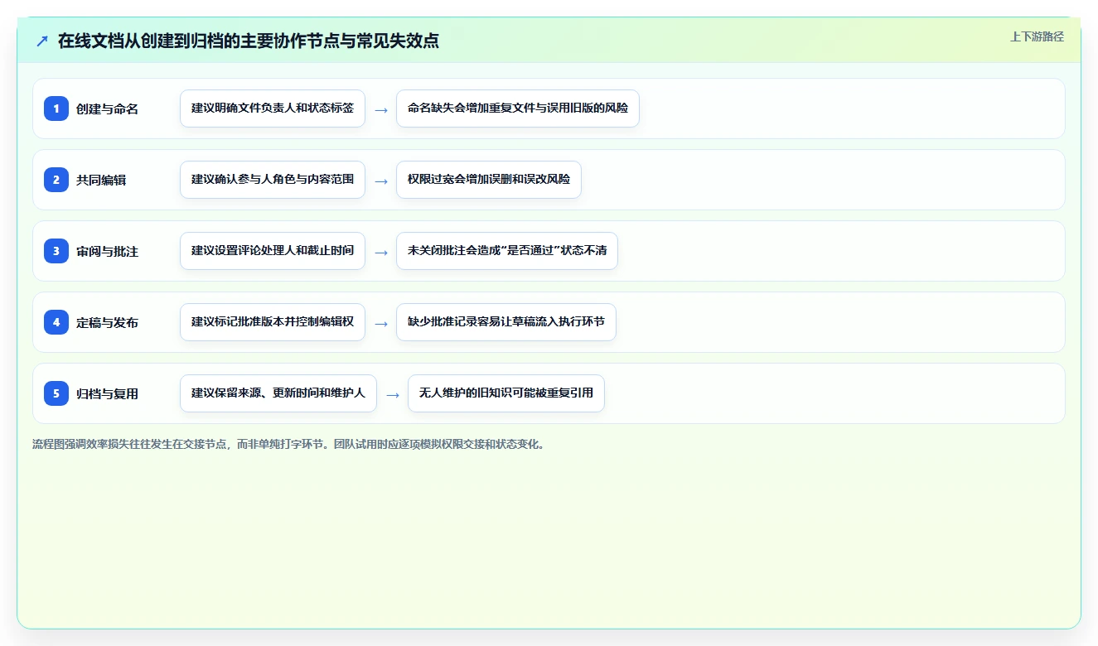Select the 创建与命名 step label

coord(107,109)
